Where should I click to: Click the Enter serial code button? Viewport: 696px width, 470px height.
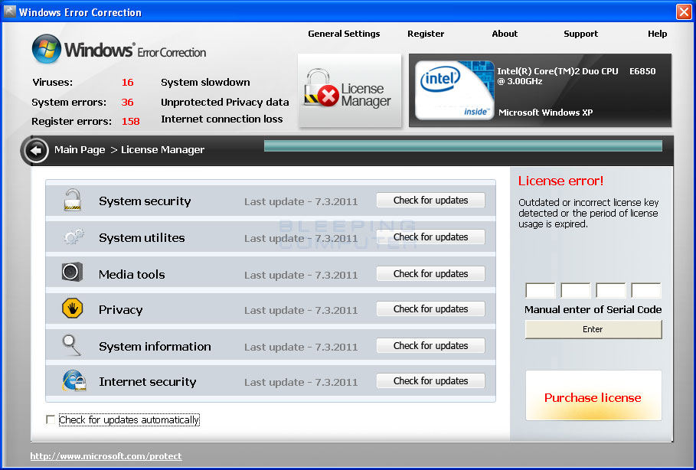click(593, 329)
